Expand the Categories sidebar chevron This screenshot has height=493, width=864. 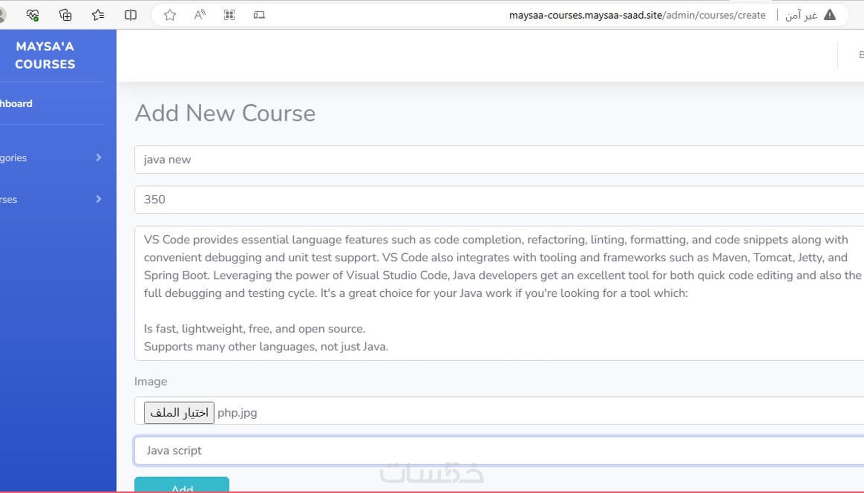point(99,158)
